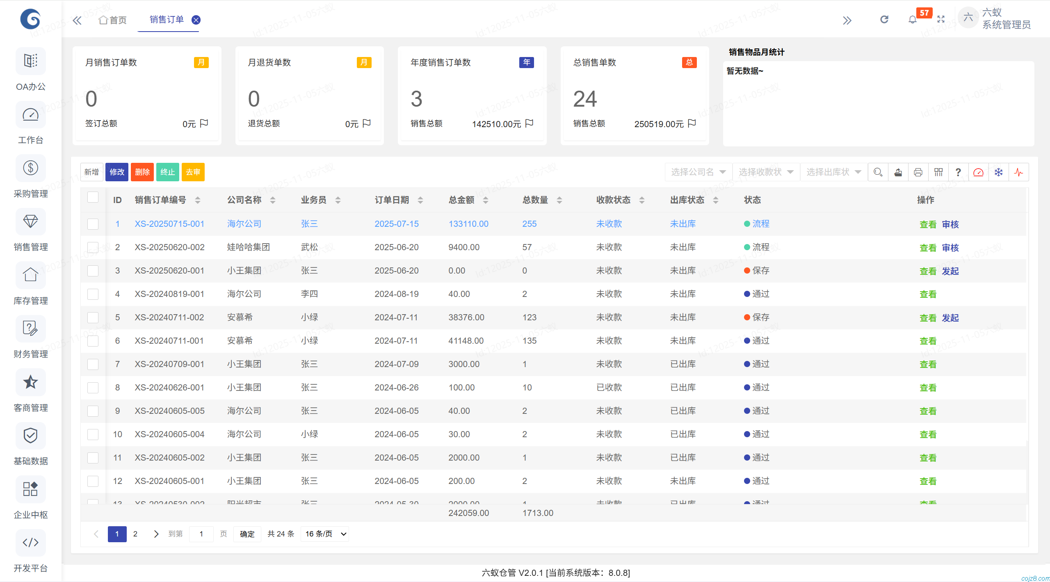Select the checkbox beside order XS-20240819-001

click(x=93, y=294)
